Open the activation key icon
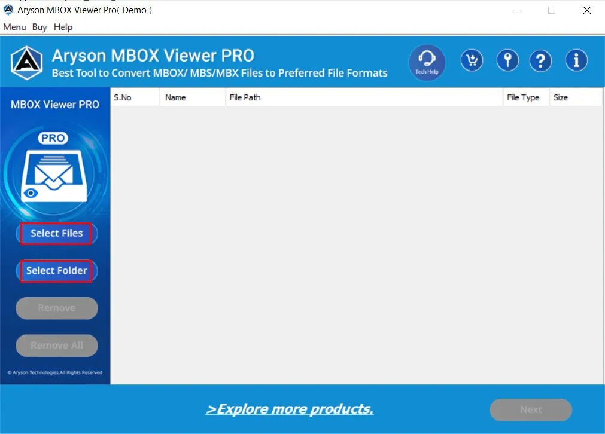The height and width of the screenshot is (434, 605). [507, 60]
